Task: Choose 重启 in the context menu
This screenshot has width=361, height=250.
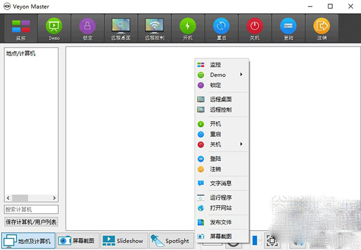Action: [221, 134]
